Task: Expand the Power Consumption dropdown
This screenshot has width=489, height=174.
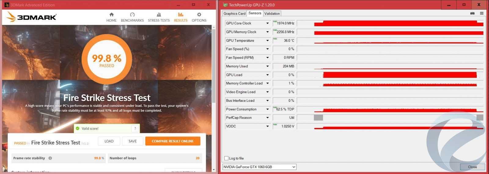Action: click(267, 109)
